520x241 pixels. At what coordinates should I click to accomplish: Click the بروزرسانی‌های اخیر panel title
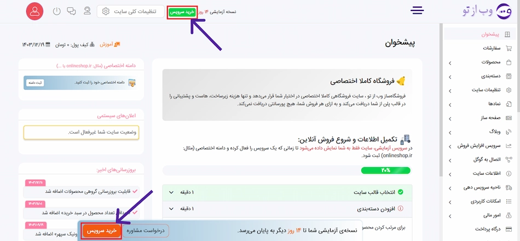117,170
